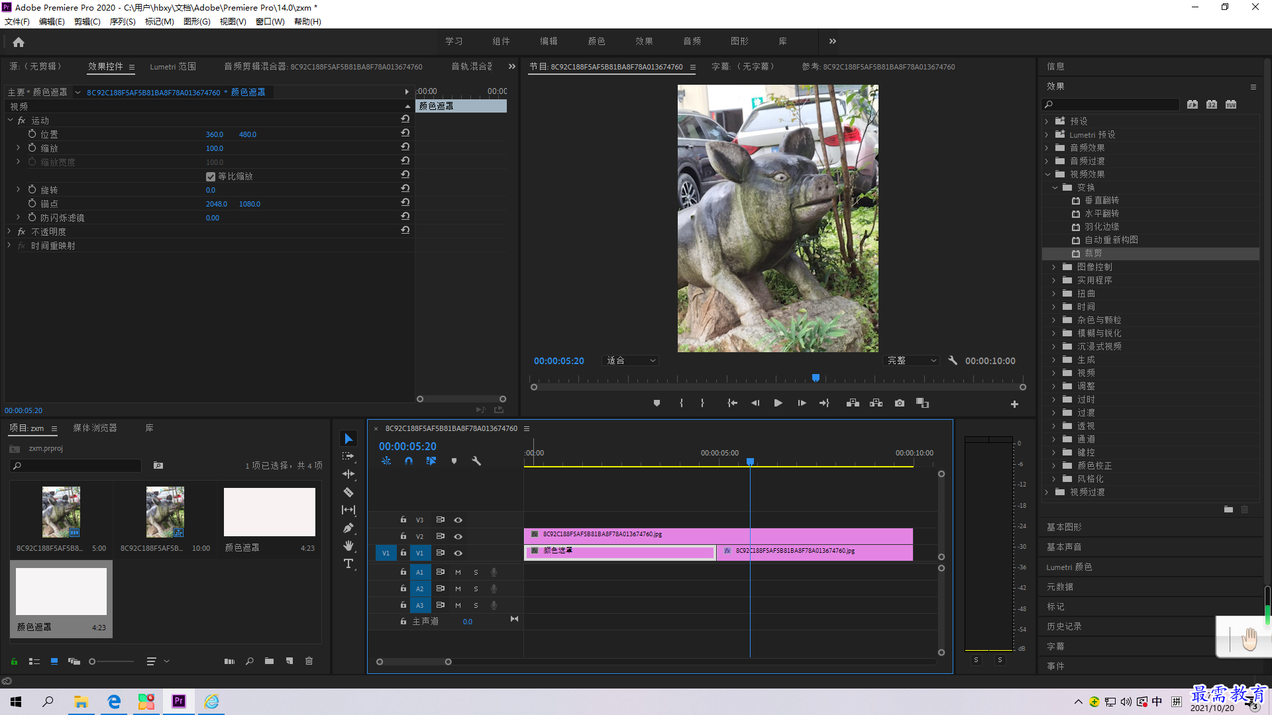Collapse the 运动 effect

10,120
